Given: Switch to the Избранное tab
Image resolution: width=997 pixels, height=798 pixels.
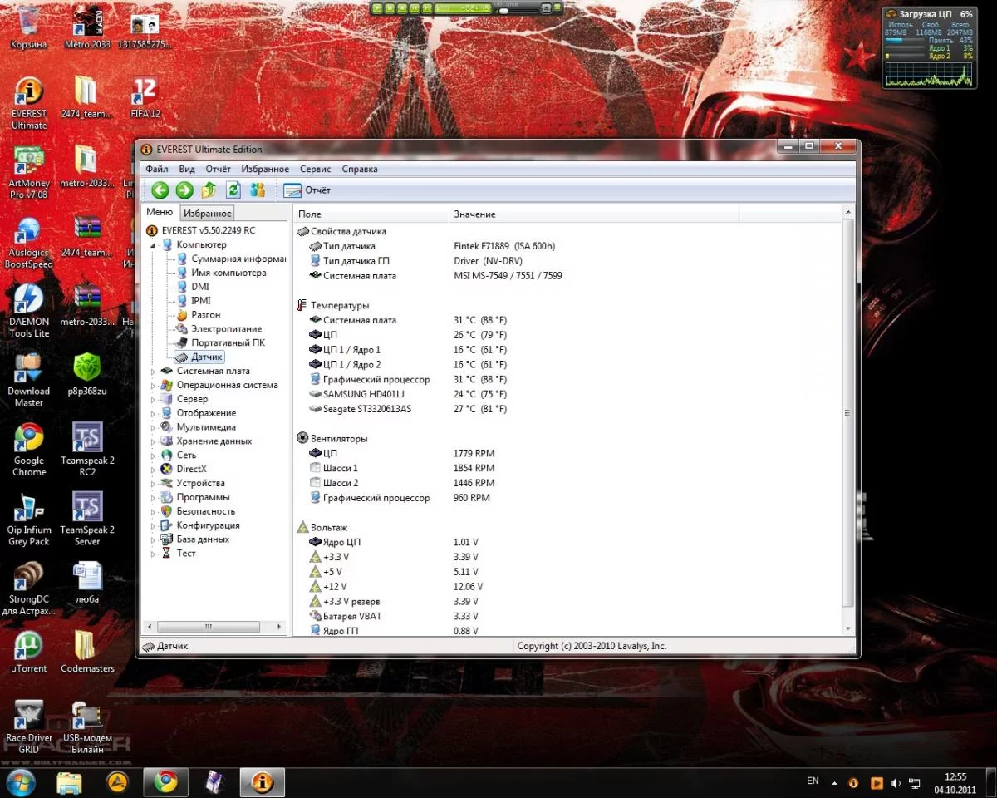Looking at the screenshot, I should [x=207, y=214].
